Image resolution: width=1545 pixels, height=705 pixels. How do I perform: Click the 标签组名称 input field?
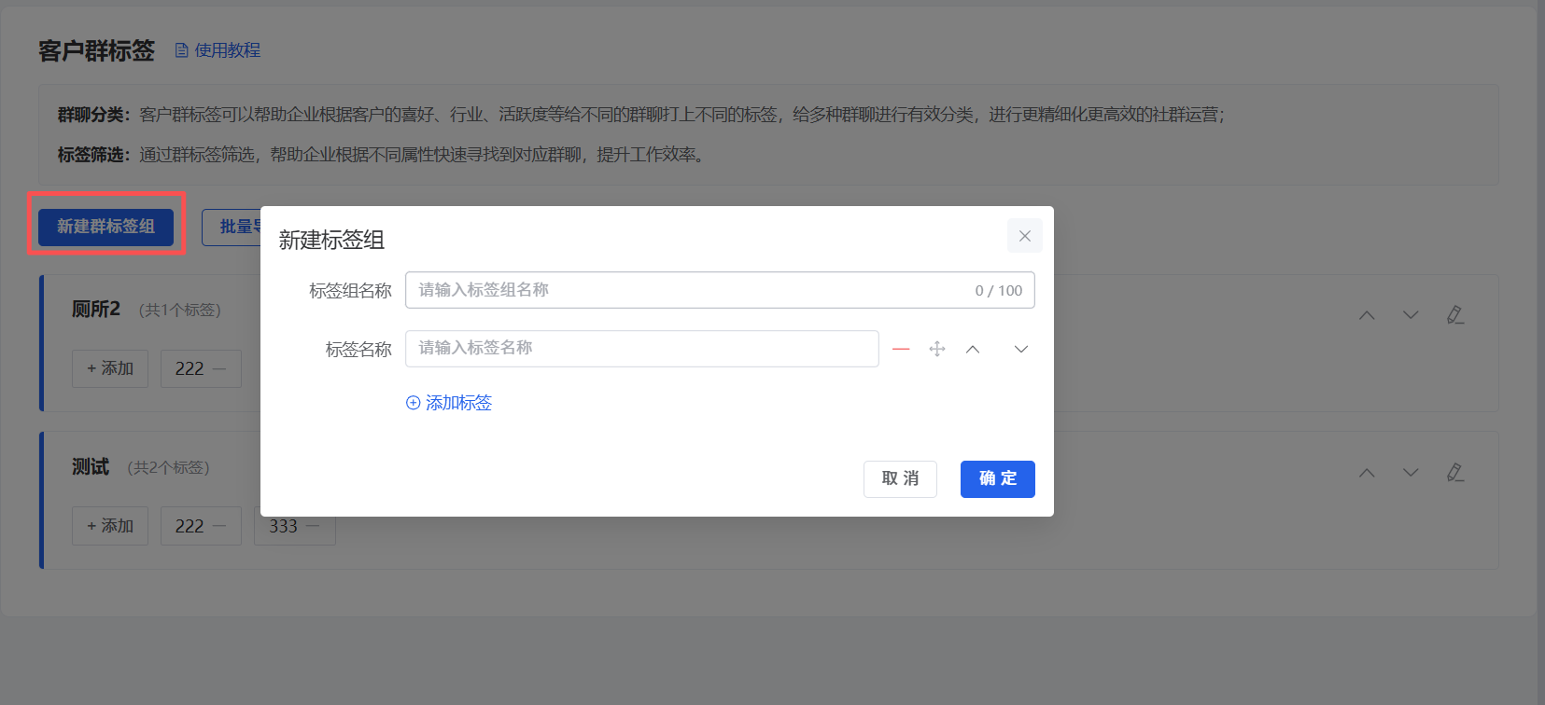720,290
